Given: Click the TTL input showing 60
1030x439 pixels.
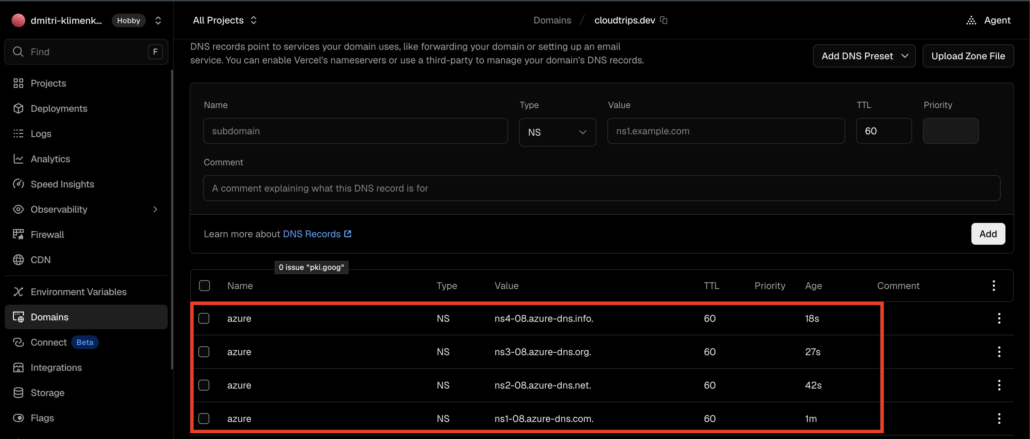Looking at the screenshot, I should tap(884, 131).
